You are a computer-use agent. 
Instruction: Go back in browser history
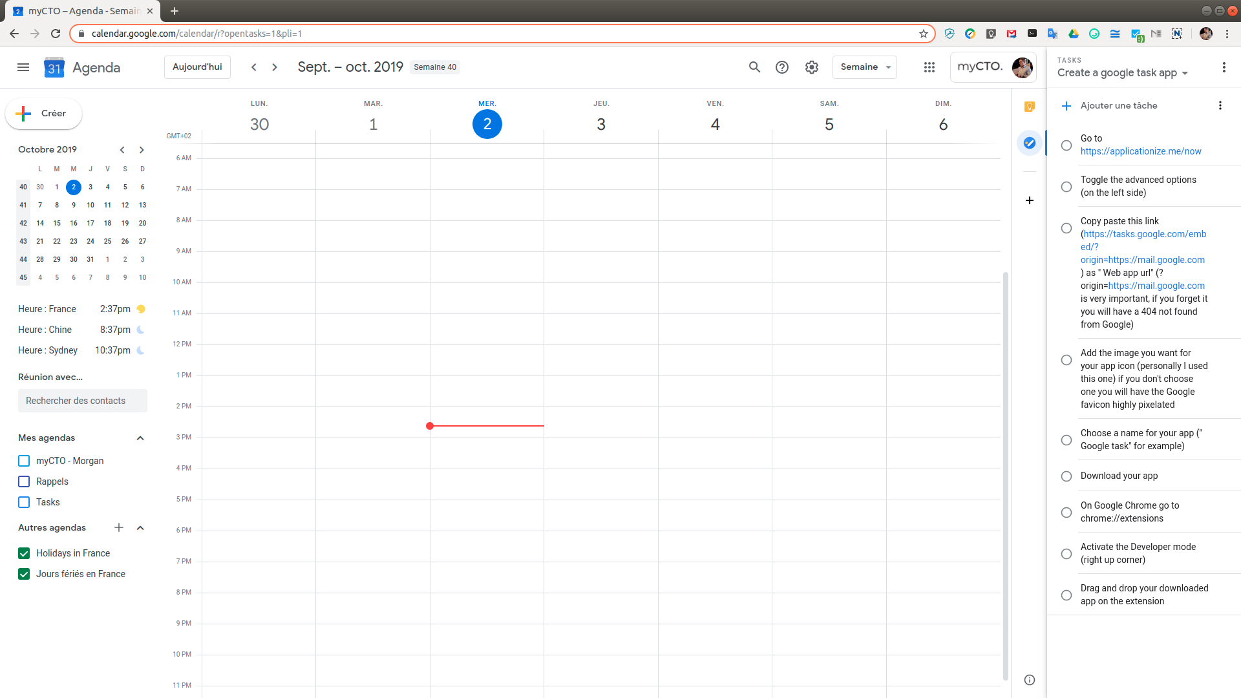14,34
